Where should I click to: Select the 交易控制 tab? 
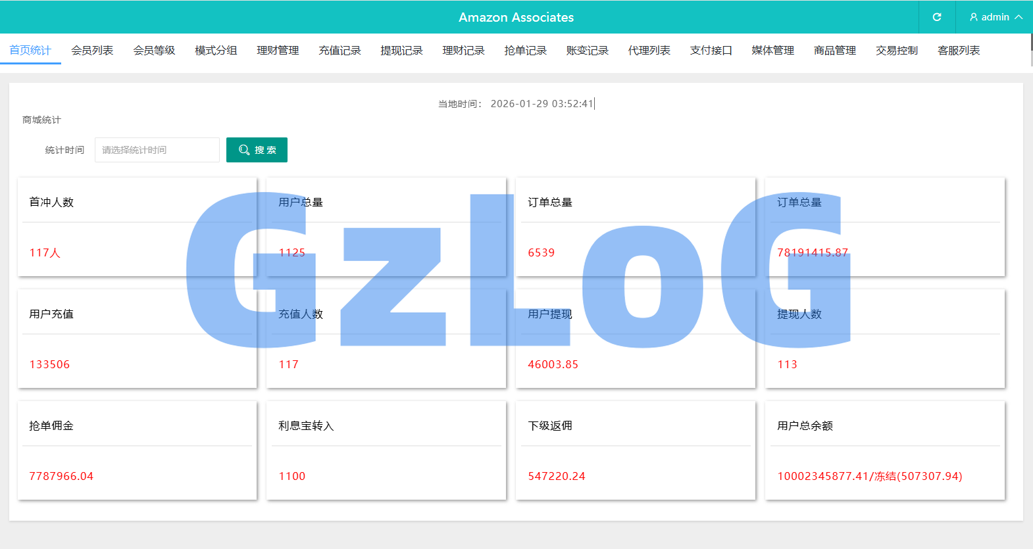tap(896, 51)
